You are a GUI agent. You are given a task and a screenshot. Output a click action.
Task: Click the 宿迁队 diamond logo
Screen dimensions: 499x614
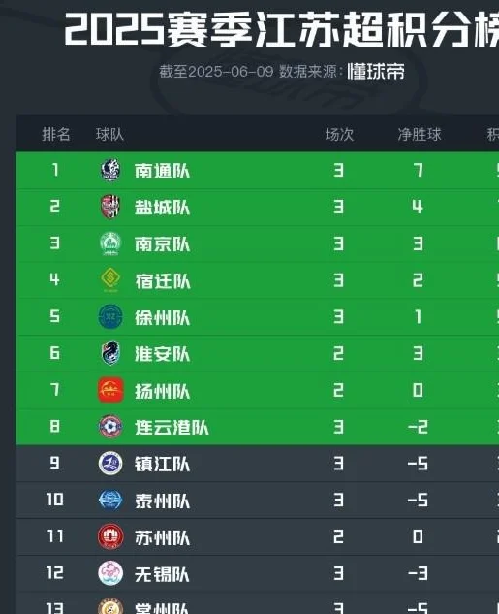pos(110,280)
